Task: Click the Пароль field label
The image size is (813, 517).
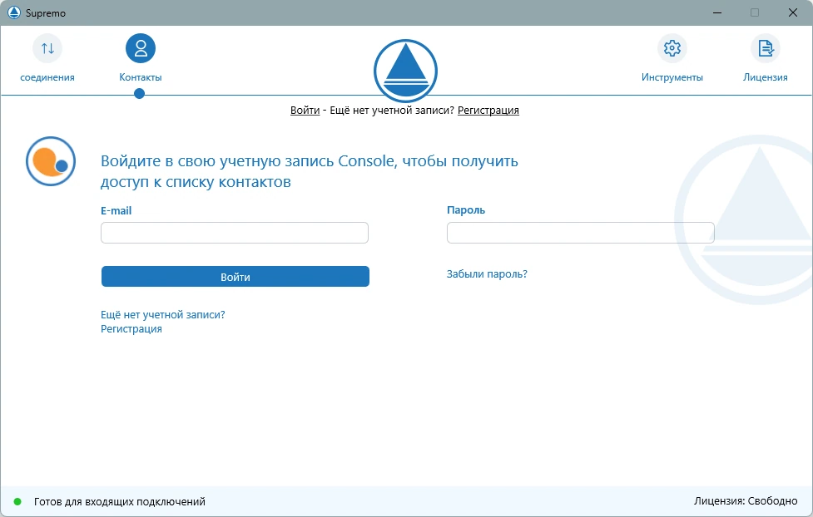Action: tap(466, 209)
